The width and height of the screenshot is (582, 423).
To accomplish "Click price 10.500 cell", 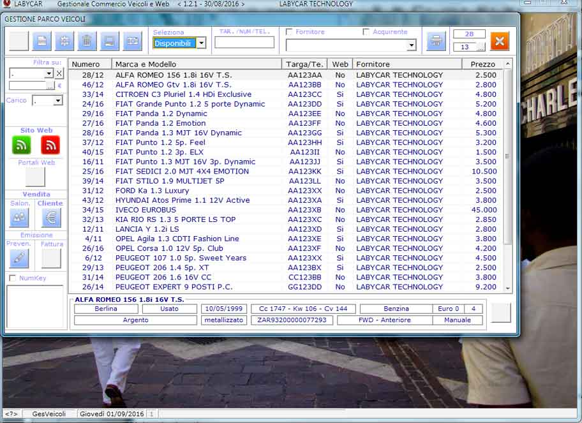I will pyautogui.click(x=484, y=172).
